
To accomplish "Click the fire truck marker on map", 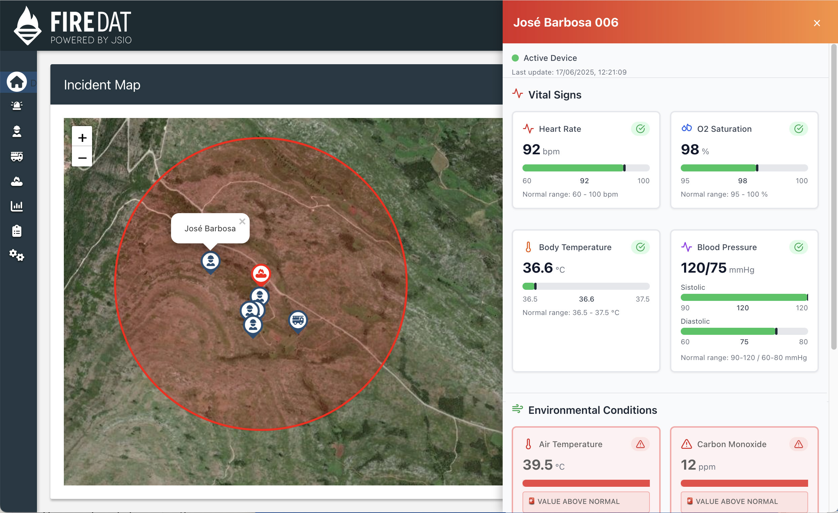I will [298, 320].
